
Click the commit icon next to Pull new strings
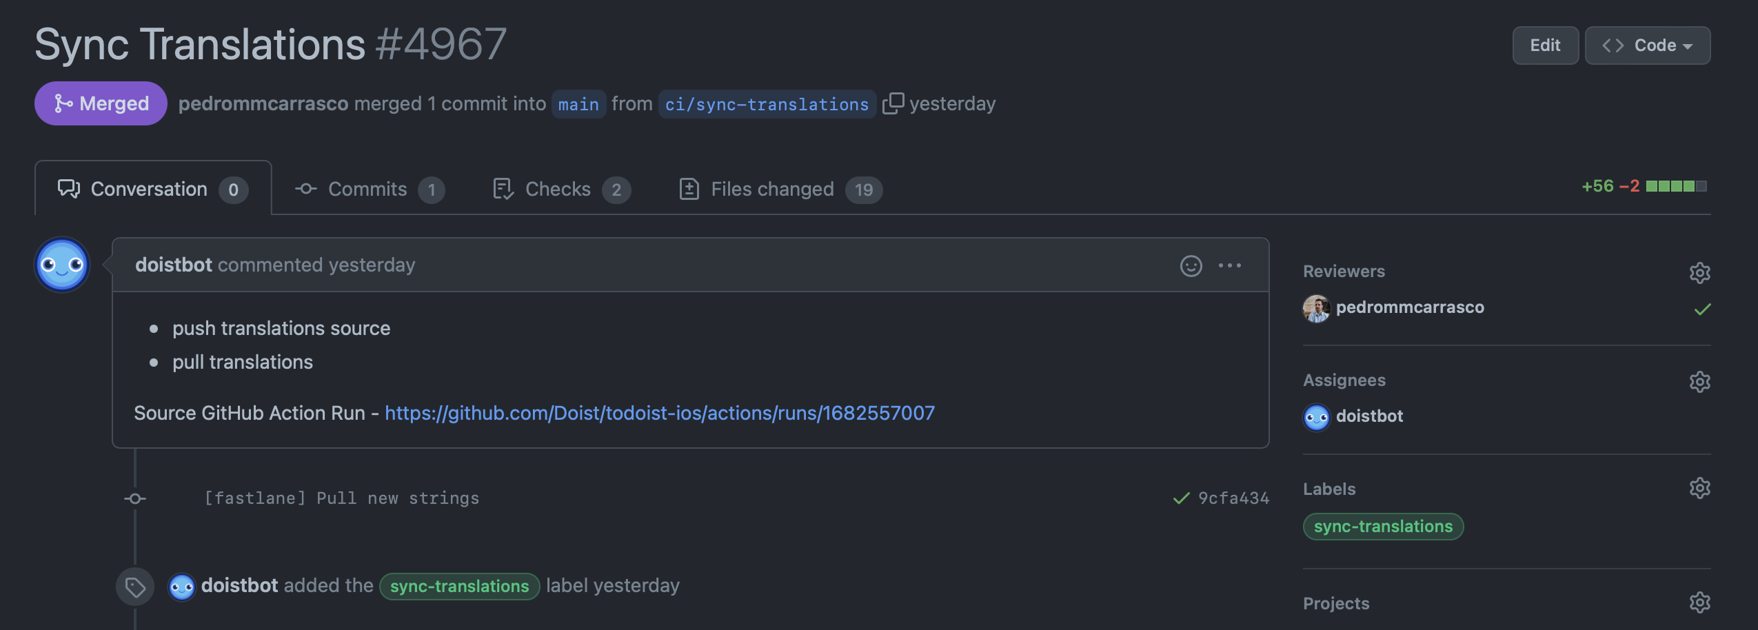click(135, 498)
